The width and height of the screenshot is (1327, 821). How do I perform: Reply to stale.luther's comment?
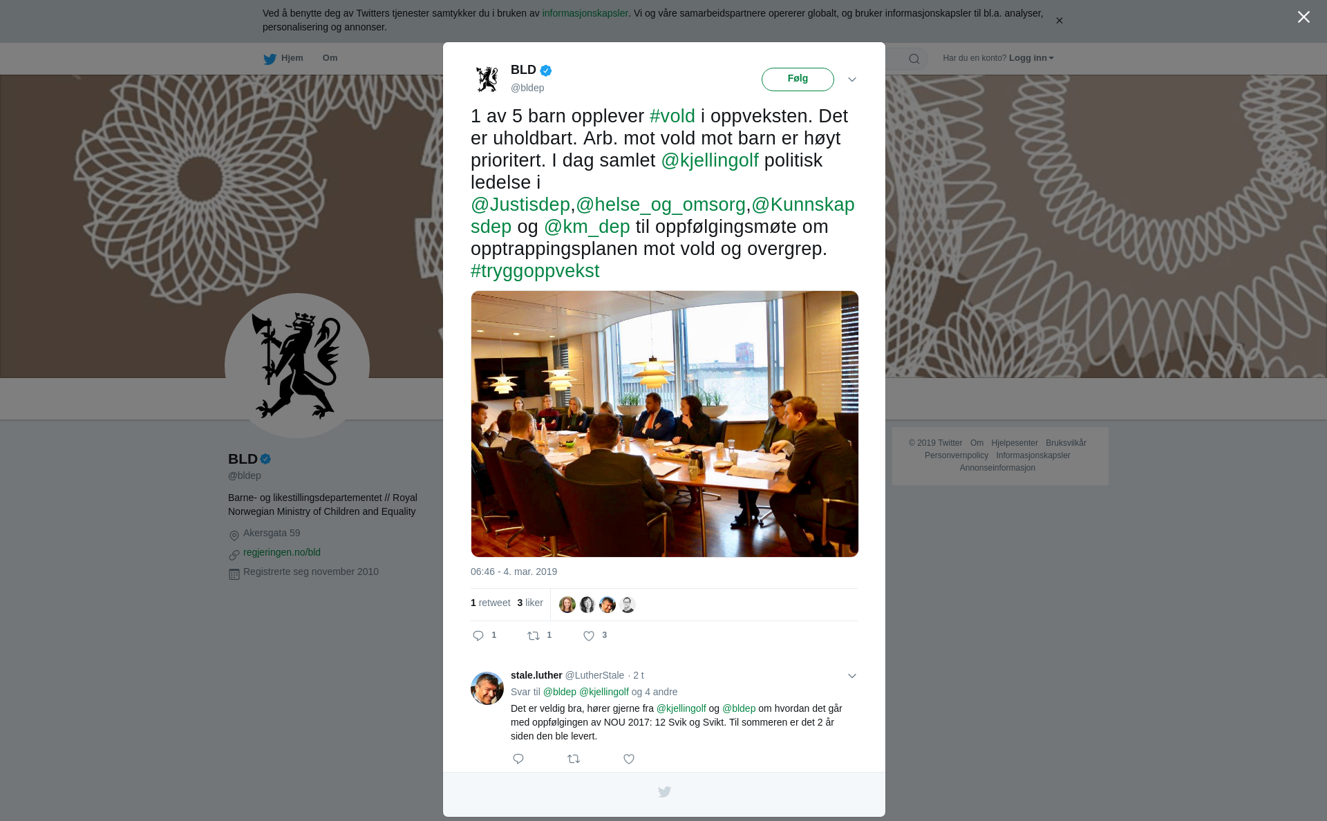[x=518, y=759]
